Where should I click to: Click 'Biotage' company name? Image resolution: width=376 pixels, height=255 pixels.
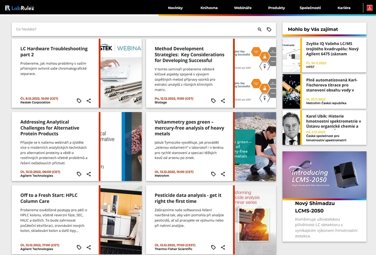coord(160,103)
